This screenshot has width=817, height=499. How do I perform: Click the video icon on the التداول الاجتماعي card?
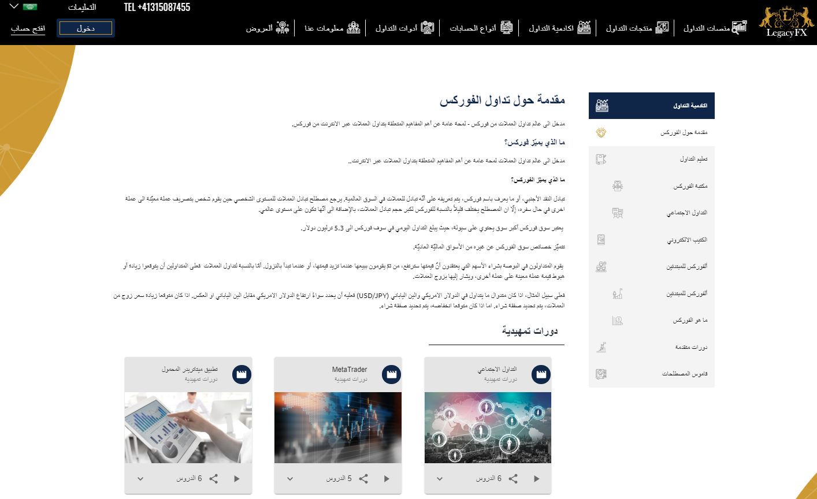[x=541, y=374]
